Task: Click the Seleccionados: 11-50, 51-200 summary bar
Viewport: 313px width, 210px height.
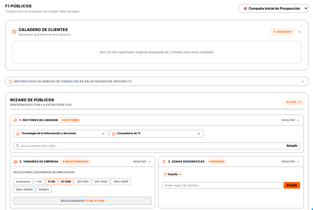Action: coord(82,201)
